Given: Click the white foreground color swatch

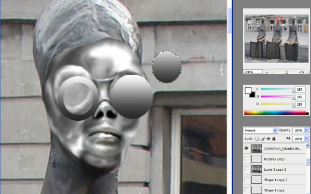Looking at the screenshot, I should coord(248,90).
